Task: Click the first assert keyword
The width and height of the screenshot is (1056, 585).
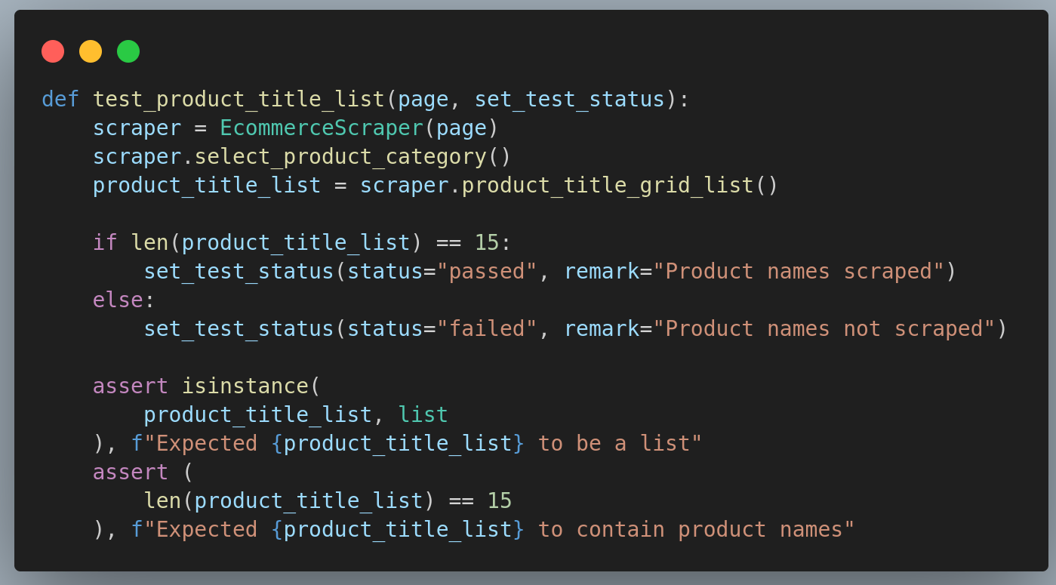Action: [x=130, y=385]
